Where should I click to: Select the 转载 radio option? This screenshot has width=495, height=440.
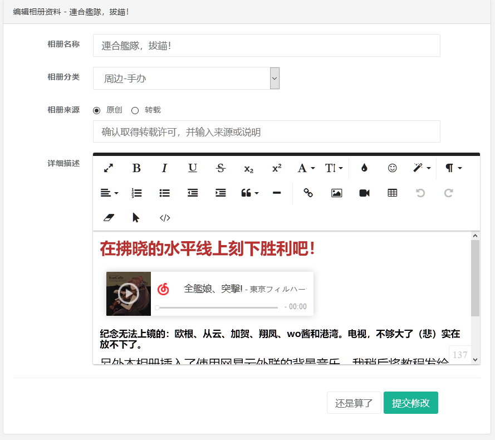coord(135,110)
